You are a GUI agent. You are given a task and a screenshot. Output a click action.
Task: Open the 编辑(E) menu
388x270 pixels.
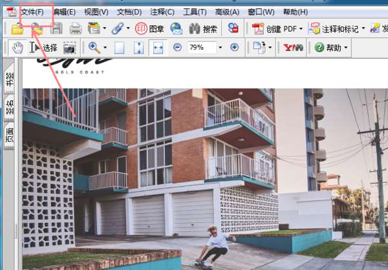[x=64, y=12]
